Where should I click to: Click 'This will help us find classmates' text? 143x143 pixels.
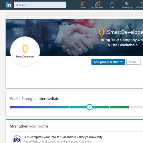pyautogui.click(x=57, y=142)
